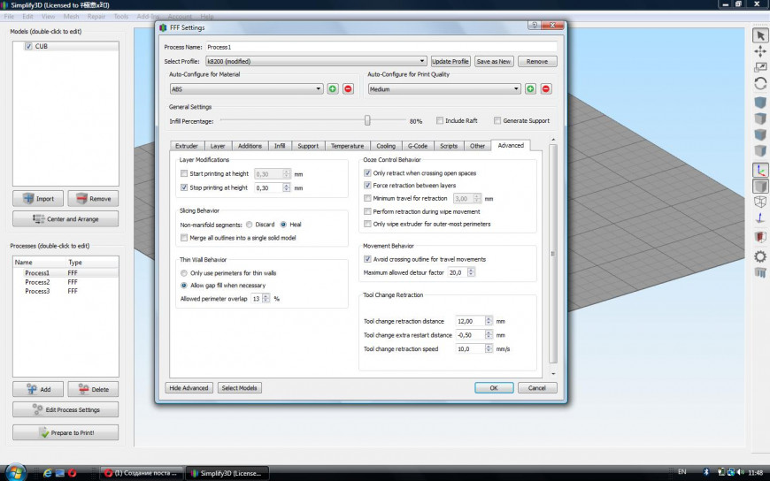
Task: Choose Allow gap fill when necessary
Action: (184, 286)
